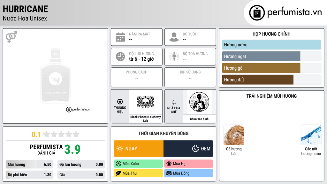
Task: Click the unisex gender symbol icon
Action: [x=11, y=37]
